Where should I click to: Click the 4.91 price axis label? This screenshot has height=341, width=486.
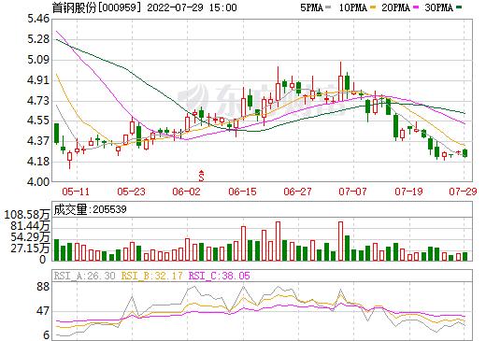[38, 80]
